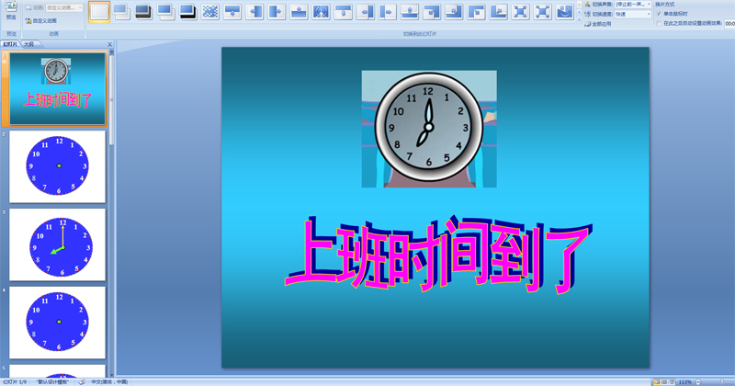735x386 pixels.
Task: Apply the Wipe Down transition
Action: (232, 12)
